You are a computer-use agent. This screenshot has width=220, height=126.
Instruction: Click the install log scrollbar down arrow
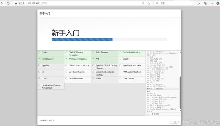pos(180,110)
